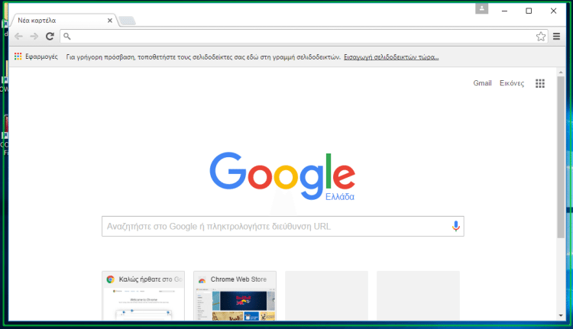The width and height of the screenshot is (573, 329).
Task: Start voice search with the microphone
Action: 455,226
